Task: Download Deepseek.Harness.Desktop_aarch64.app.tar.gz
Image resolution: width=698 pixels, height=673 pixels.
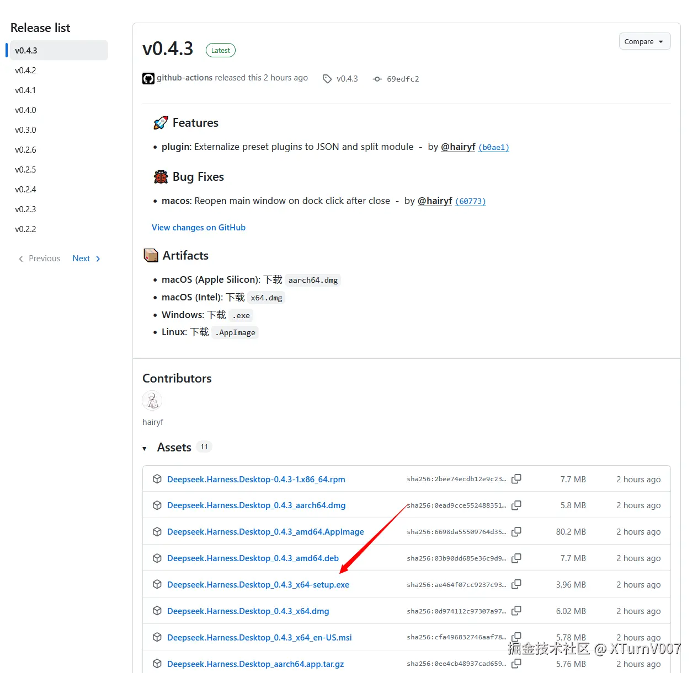Action: click(255, 664)
